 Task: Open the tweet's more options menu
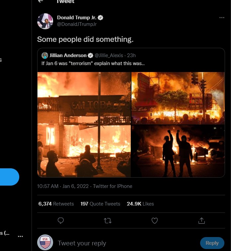tap(222, 18)
